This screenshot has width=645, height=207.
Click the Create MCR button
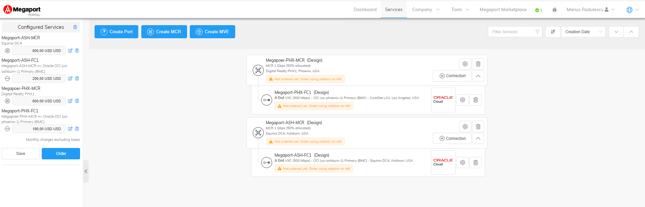click(x=164, y=32)
